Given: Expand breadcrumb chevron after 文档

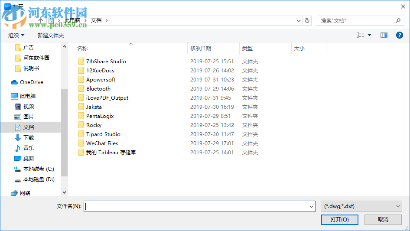Looking at the screenshot, I should [107, 20].
